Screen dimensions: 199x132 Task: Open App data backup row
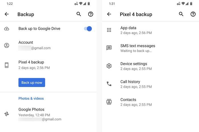click(x=150, y=30)
